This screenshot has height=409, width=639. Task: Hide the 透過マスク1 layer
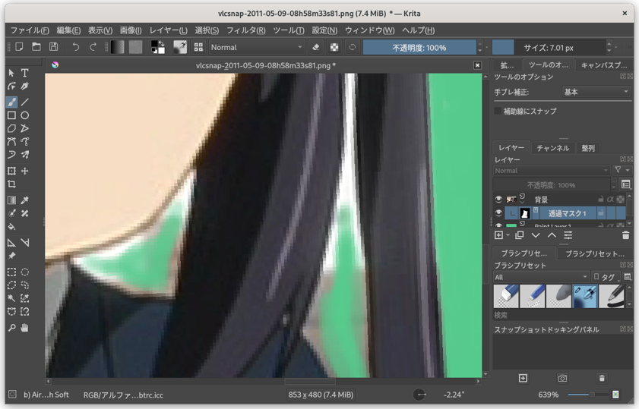coord(498,212)
